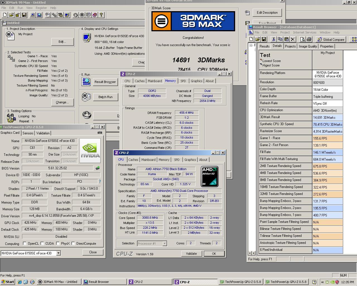Click 3DMark Result cell 14,691 3DMarks
The height and width of the screenshot is (286, 357).
[327, 118]
